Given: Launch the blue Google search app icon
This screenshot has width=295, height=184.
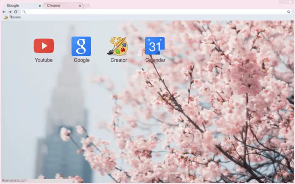Looking at the screenshot, I should coord(81,46).
